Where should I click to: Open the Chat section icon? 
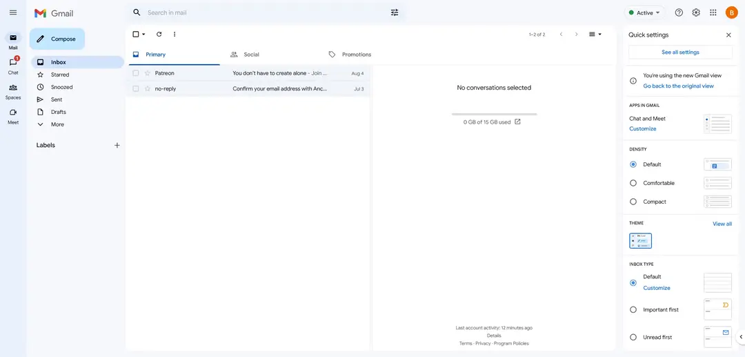(13, 62)
